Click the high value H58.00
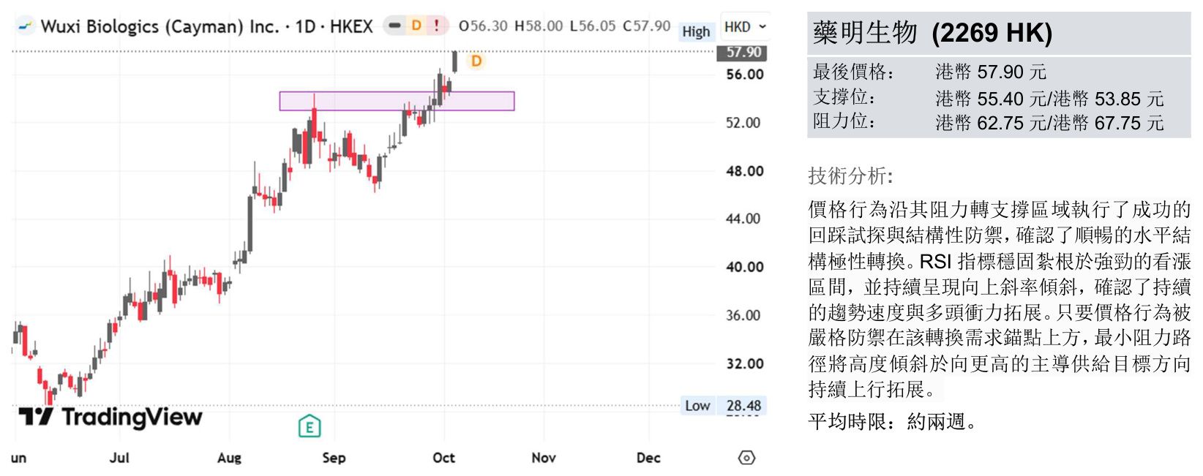Image resolution: width=1203 pixels, height=476 pixels. pyautogui.click(x=539, y=26)
